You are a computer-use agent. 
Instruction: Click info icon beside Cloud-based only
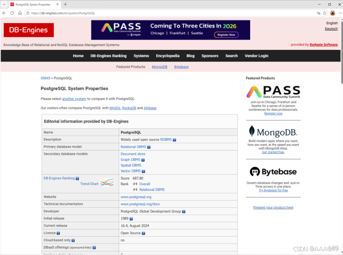[x=73, y=241]
